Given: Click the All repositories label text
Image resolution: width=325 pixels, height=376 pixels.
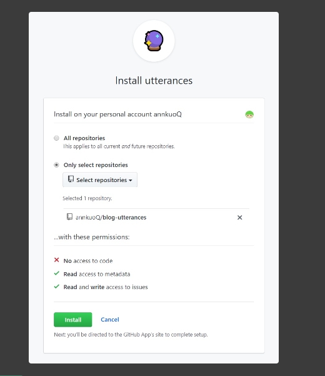Looking at the screenshot, I should click(x=84, y=138).
